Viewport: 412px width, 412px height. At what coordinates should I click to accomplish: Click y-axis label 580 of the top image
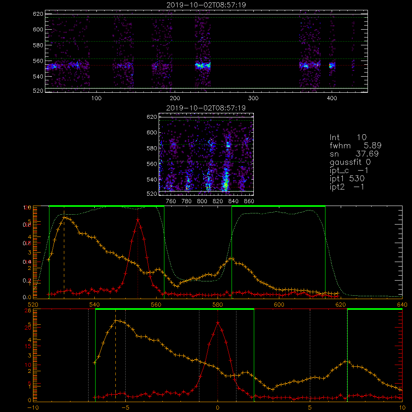click(x=38, y=45)
